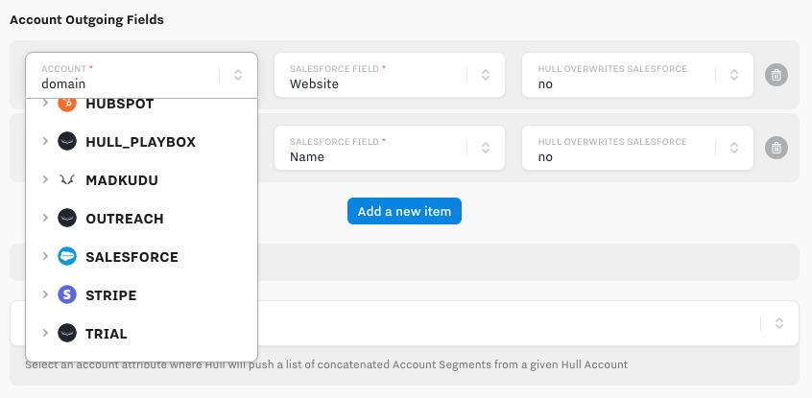Click Add a new item button
812x398 pixels.
[404, 211]
